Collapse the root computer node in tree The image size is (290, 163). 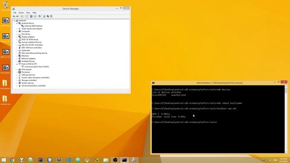point(14,21)
